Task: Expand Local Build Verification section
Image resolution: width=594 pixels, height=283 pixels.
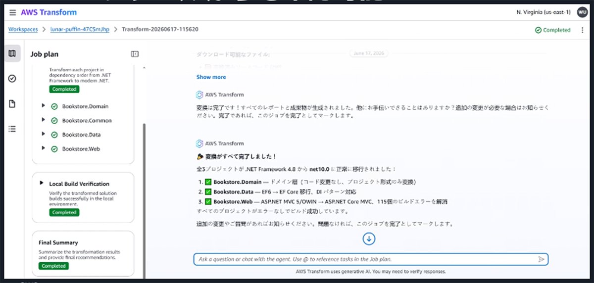Action: tap(42, 183)
